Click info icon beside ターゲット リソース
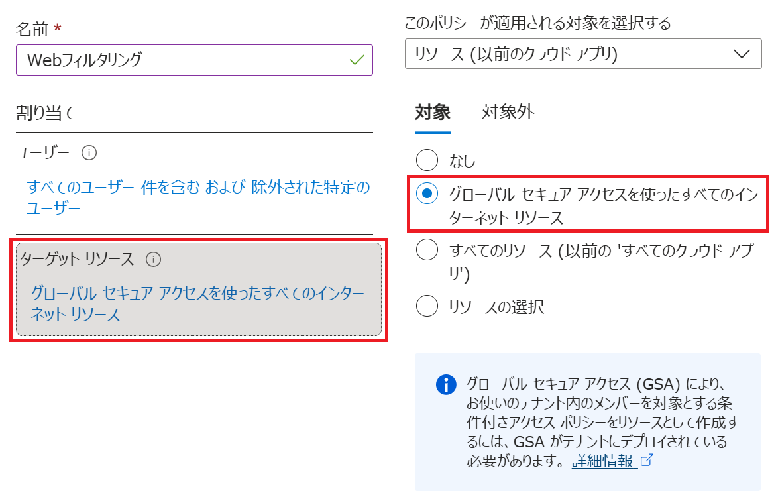The image size is (772, 503). (154, 259)
